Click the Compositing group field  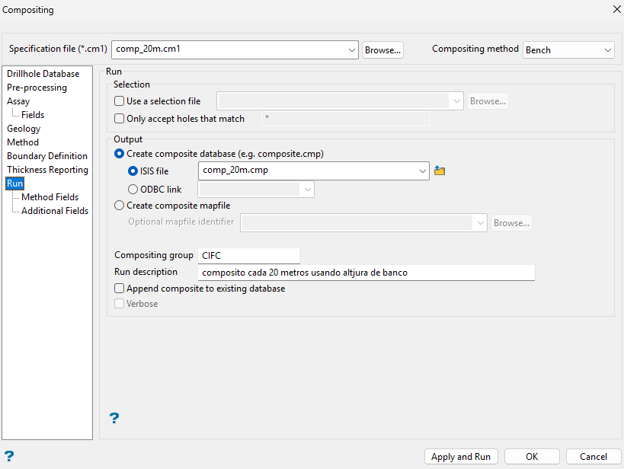[248, 255]
